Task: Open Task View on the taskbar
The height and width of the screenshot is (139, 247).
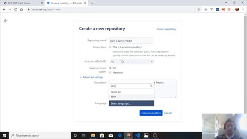Action: [84, 136]
